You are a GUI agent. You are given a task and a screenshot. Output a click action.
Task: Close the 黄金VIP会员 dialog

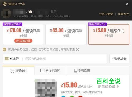click(x=127, y=4)
